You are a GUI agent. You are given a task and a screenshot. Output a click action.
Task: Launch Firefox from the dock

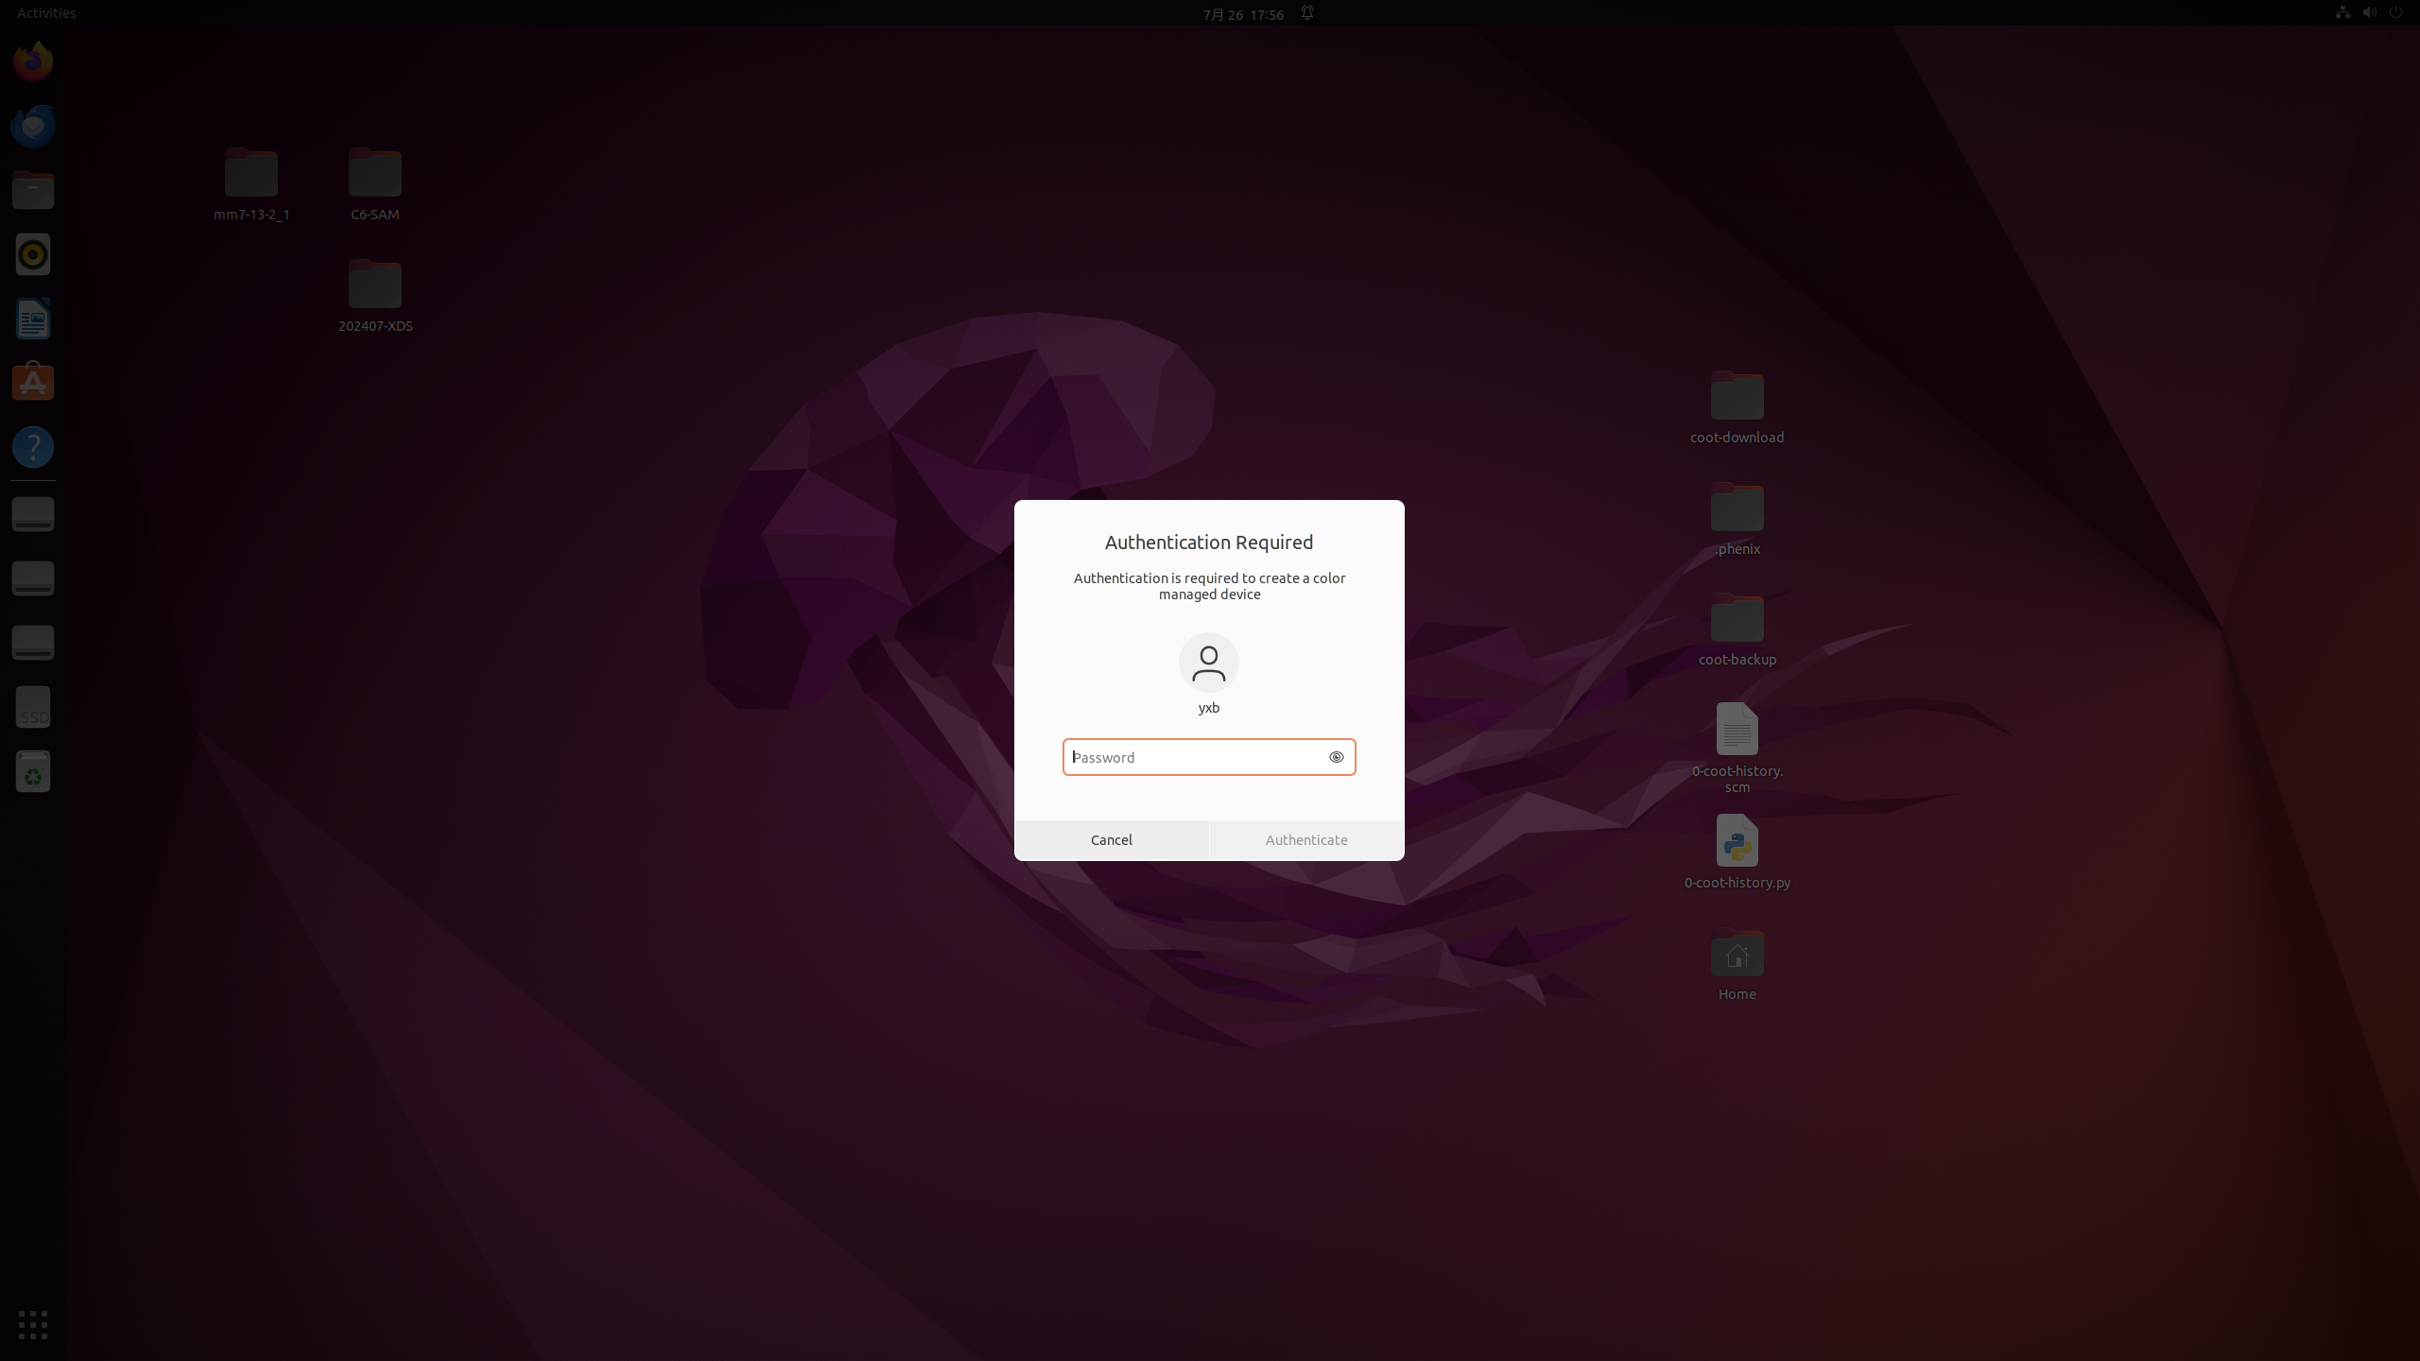33,60
